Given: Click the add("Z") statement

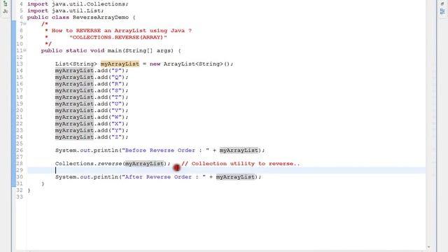Looking at the screenshot, I should point(92,137).
